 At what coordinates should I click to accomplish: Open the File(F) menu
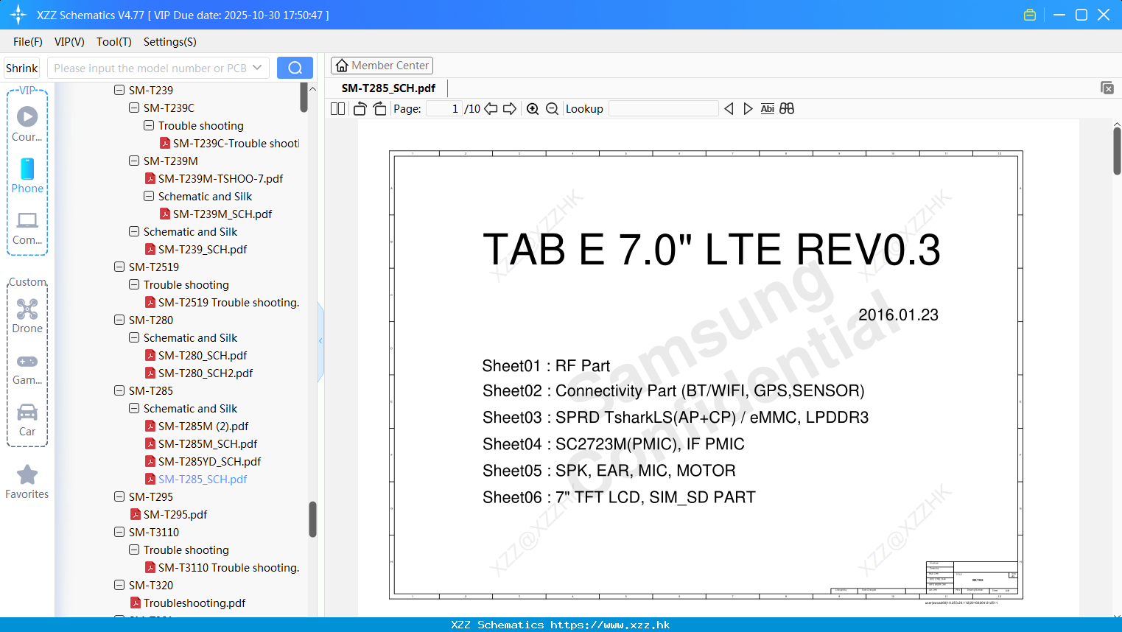point(28,42)
